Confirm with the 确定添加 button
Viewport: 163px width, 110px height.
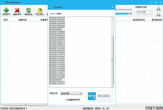pyautogui.click(x=99, y=96)
